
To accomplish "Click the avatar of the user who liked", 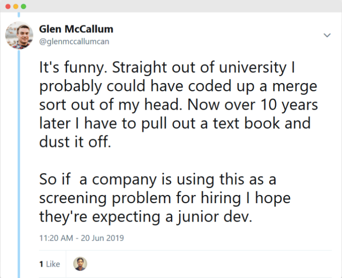I will tap(80, 264).
